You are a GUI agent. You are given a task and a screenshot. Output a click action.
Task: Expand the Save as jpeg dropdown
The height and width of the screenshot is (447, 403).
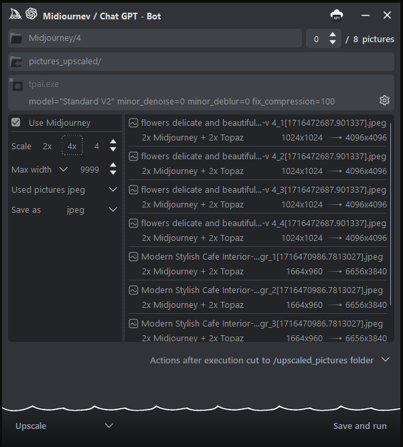112,210
